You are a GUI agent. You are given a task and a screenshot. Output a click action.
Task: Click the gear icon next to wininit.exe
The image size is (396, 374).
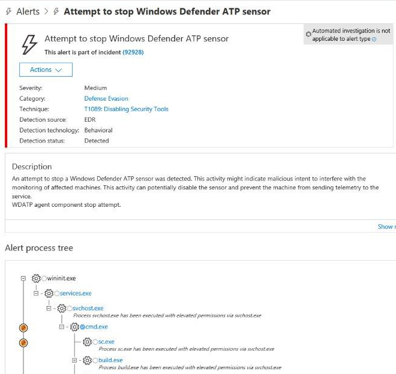[x=35, y=279]
